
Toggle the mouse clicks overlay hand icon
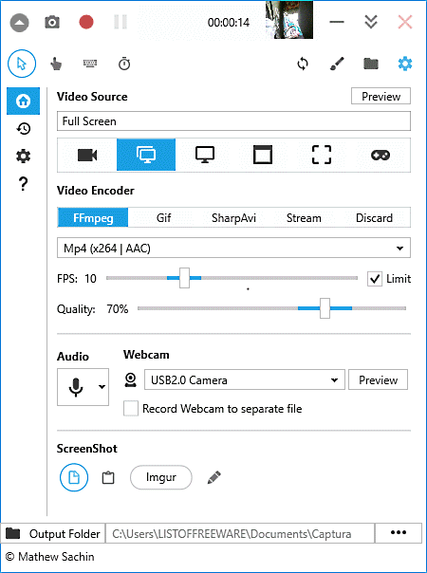coord(56,64)
